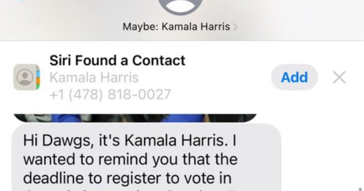Tap the line 'wanted to remind you that the'
The image size is (364, 191).
point(130,159)
